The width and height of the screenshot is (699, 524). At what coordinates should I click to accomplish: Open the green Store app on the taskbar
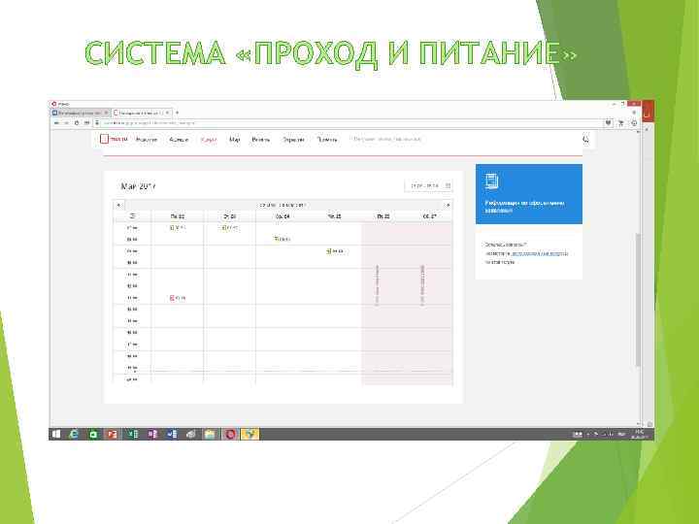click(93, 434)
